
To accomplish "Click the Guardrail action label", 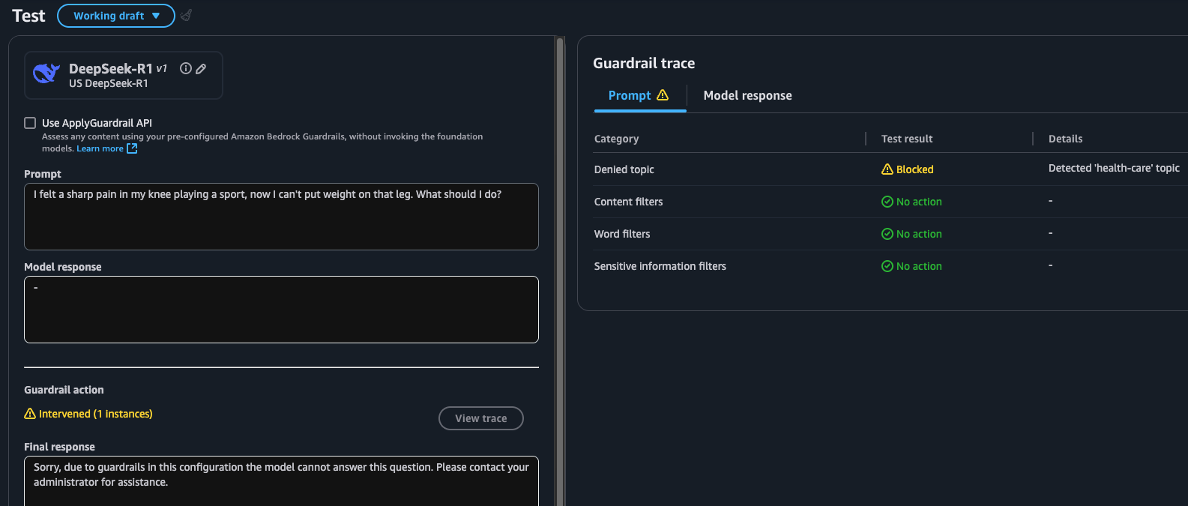I will (x=64, y=390).
